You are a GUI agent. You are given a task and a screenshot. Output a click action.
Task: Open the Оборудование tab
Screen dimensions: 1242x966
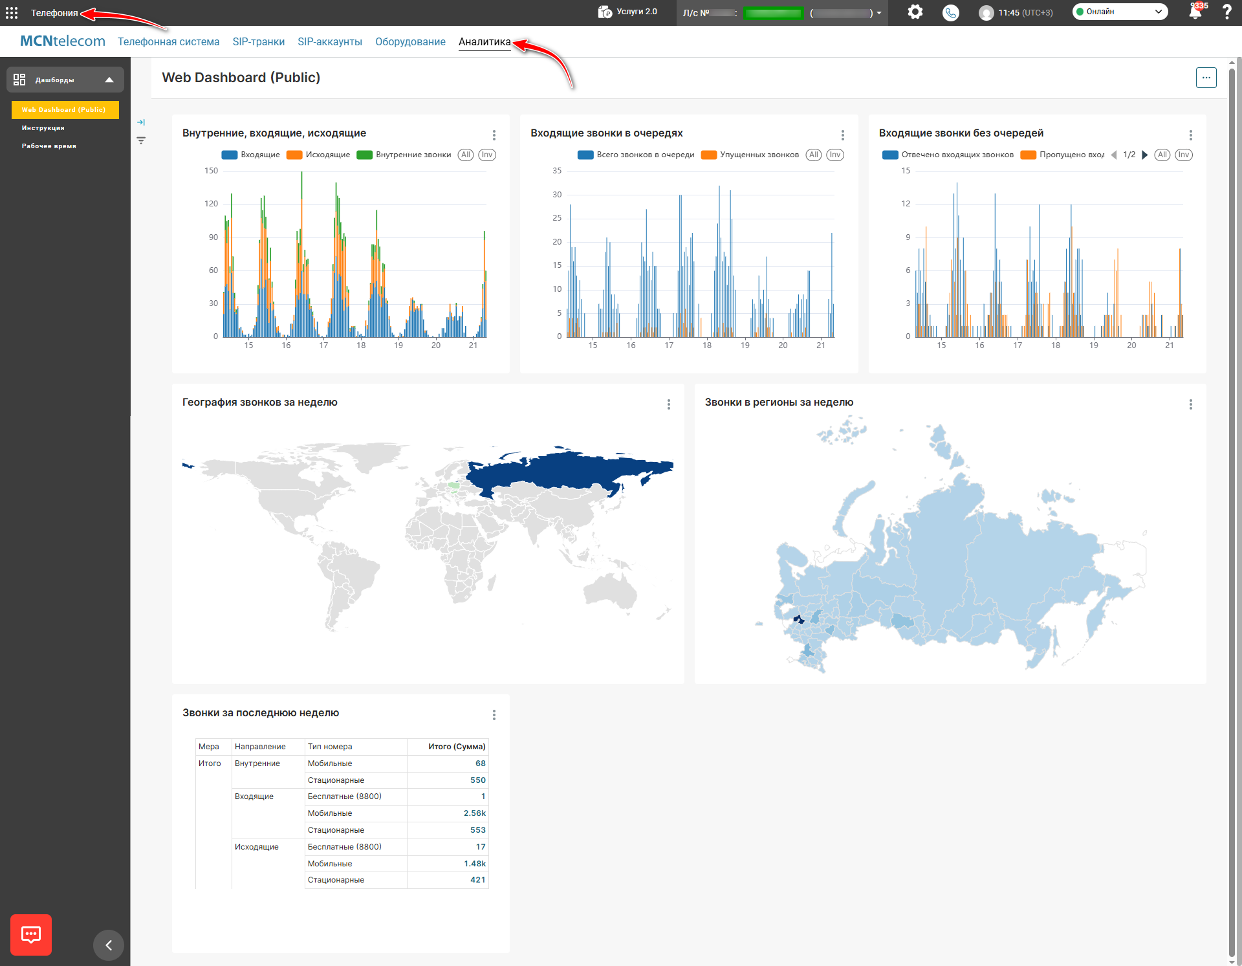(410, 42)
